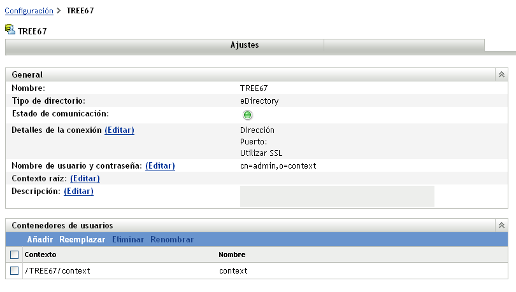
Task: Click Reemplazar in the containers toolbar
Action: click(82, 240)
